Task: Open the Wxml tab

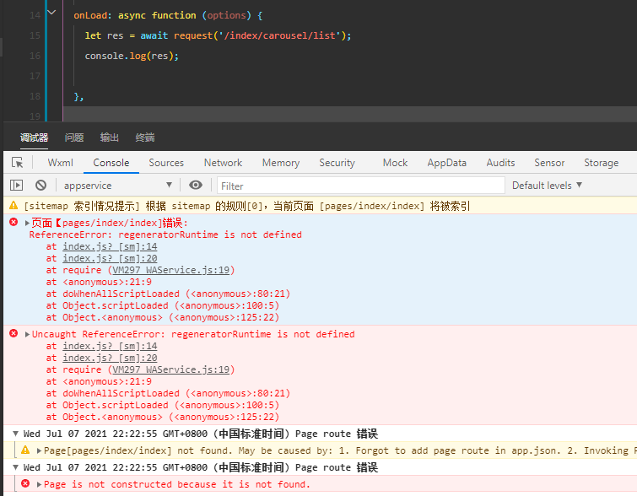Action: (61, 163)
